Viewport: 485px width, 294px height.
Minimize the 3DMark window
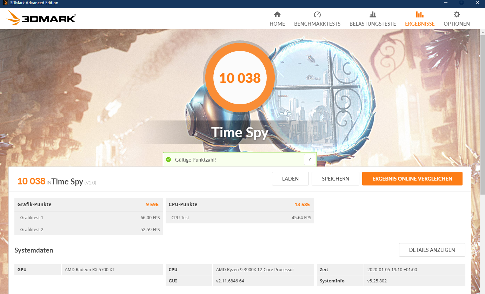coord(446,3)
